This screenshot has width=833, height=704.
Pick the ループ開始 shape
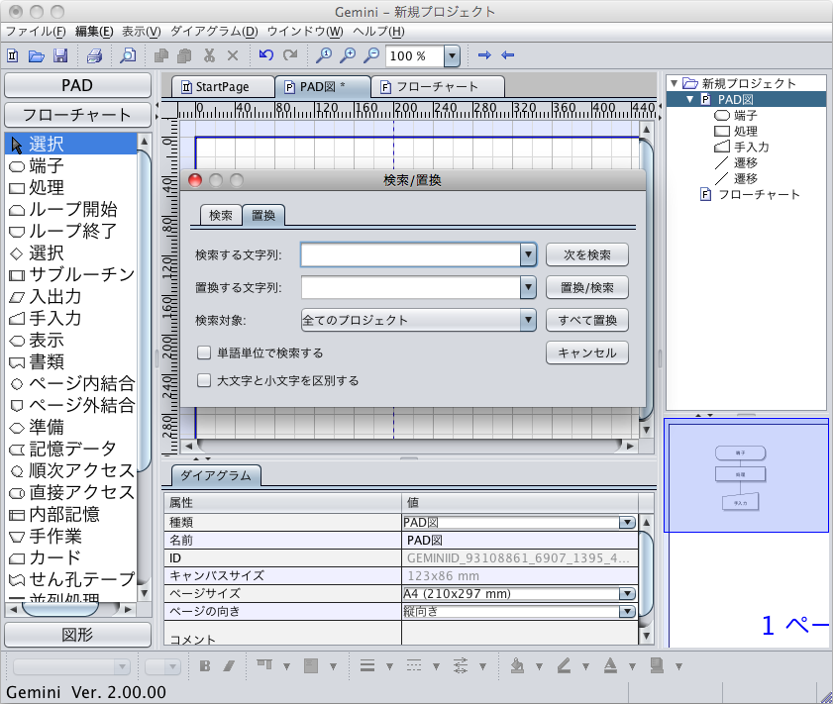pos(71,209)
